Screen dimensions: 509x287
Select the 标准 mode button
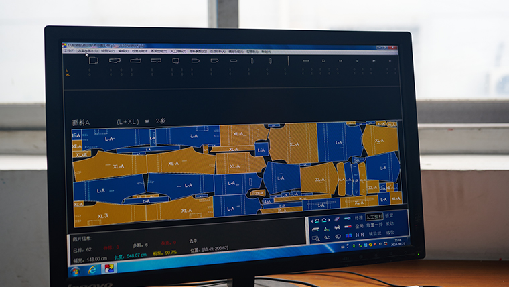[x=359, y=218]
